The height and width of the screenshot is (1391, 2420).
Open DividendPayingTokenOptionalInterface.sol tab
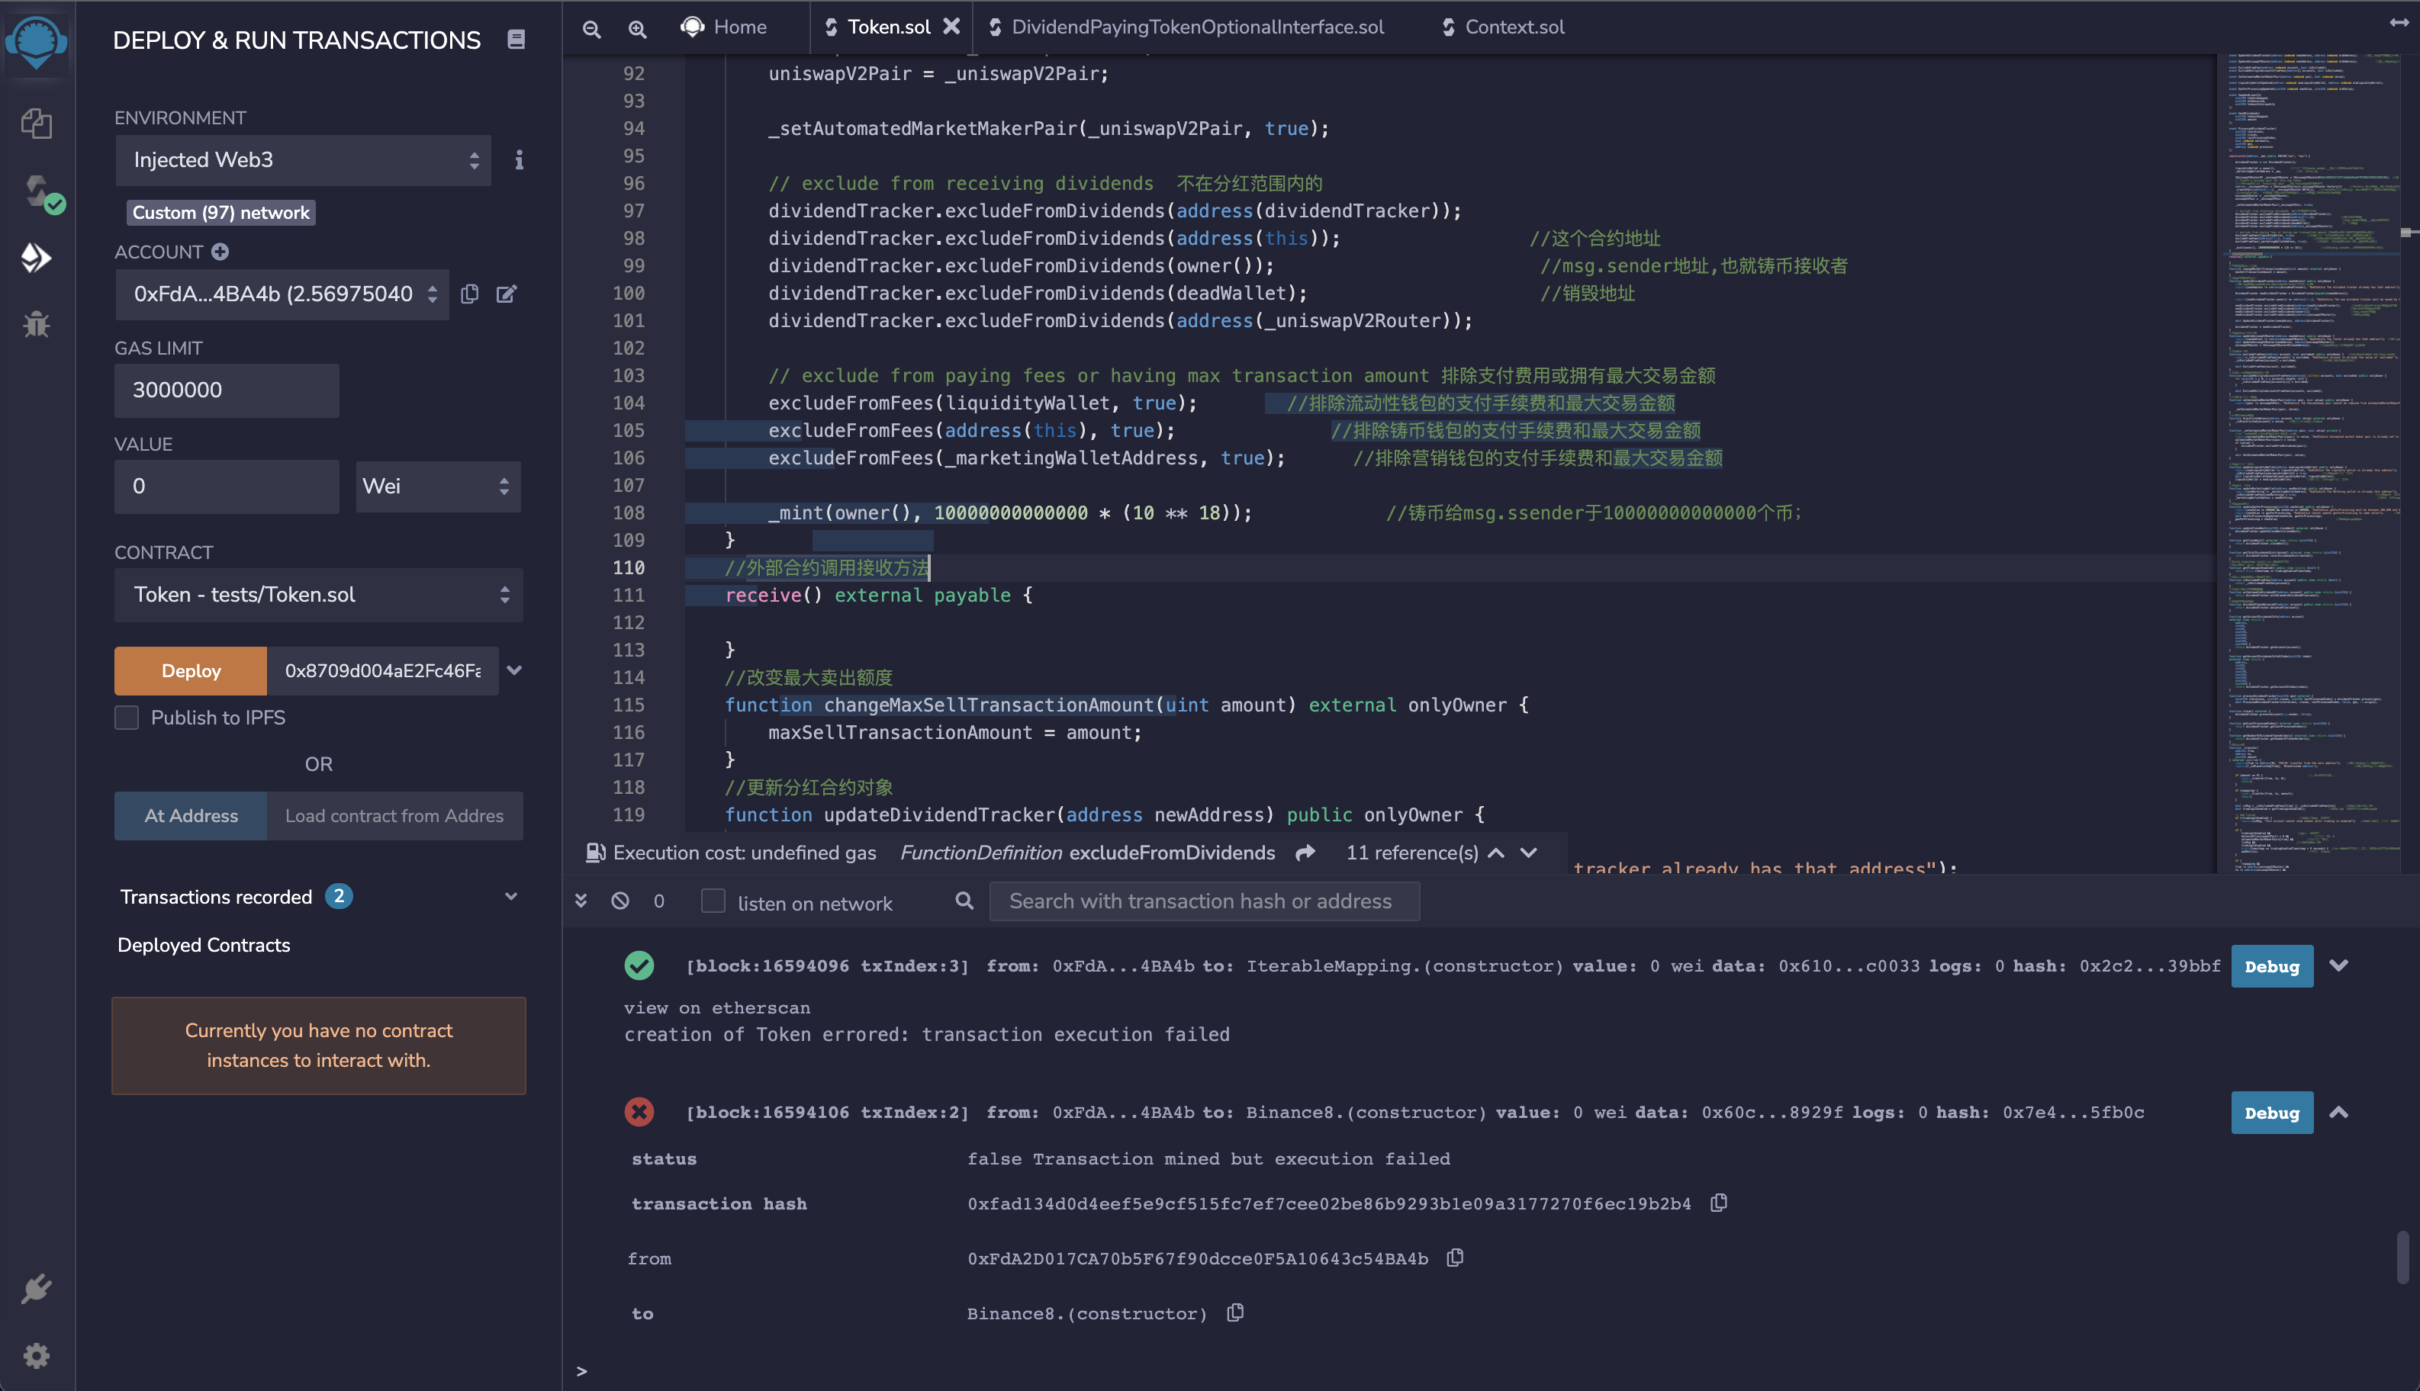pyautogui.click(x=1186, y=27)
